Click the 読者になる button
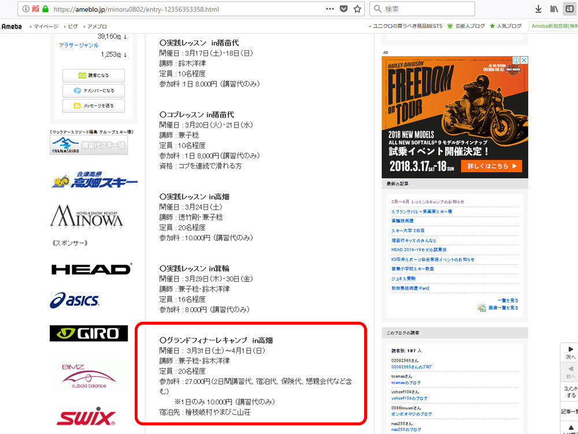The height and width of the screenshot is (434, 578). tap(94, 76)
